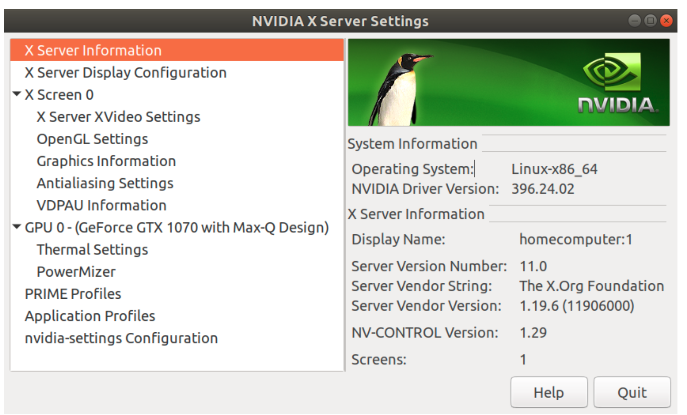This screenshot has height=415, width=687.
Task: Select Graphics Information entry
Action: tap(106, 161)
